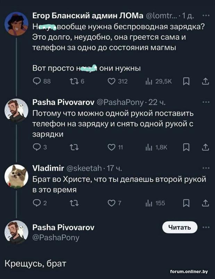
Task: Bookmark Егор Бланский's tweet
Action: [187, 82]
